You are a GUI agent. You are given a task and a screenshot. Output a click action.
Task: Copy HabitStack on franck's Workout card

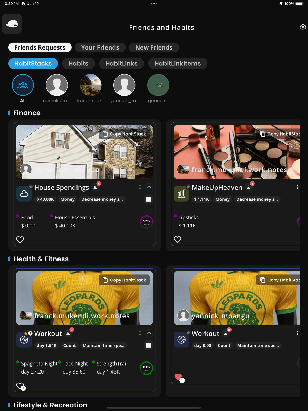point(124,280)
